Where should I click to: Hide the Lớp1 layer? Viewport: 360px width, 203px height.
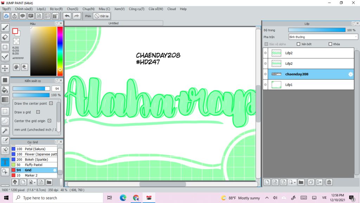tap(265, 85)
